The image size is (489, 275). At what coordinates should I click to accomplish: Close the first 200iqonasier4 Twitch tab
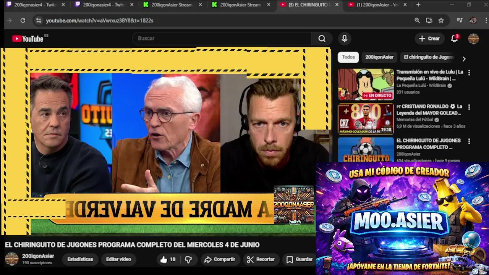[x=63, y=5]
